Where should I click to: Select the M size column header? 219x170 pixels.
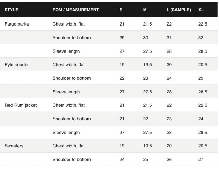tap(145, 10)
